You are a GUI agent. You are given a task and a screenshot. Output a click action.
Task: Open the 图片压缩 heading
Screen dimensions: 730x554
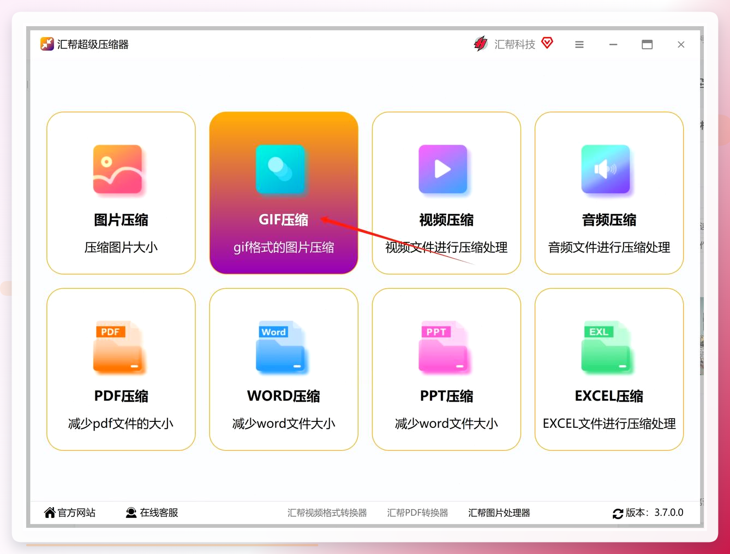(x=121, y=220)
